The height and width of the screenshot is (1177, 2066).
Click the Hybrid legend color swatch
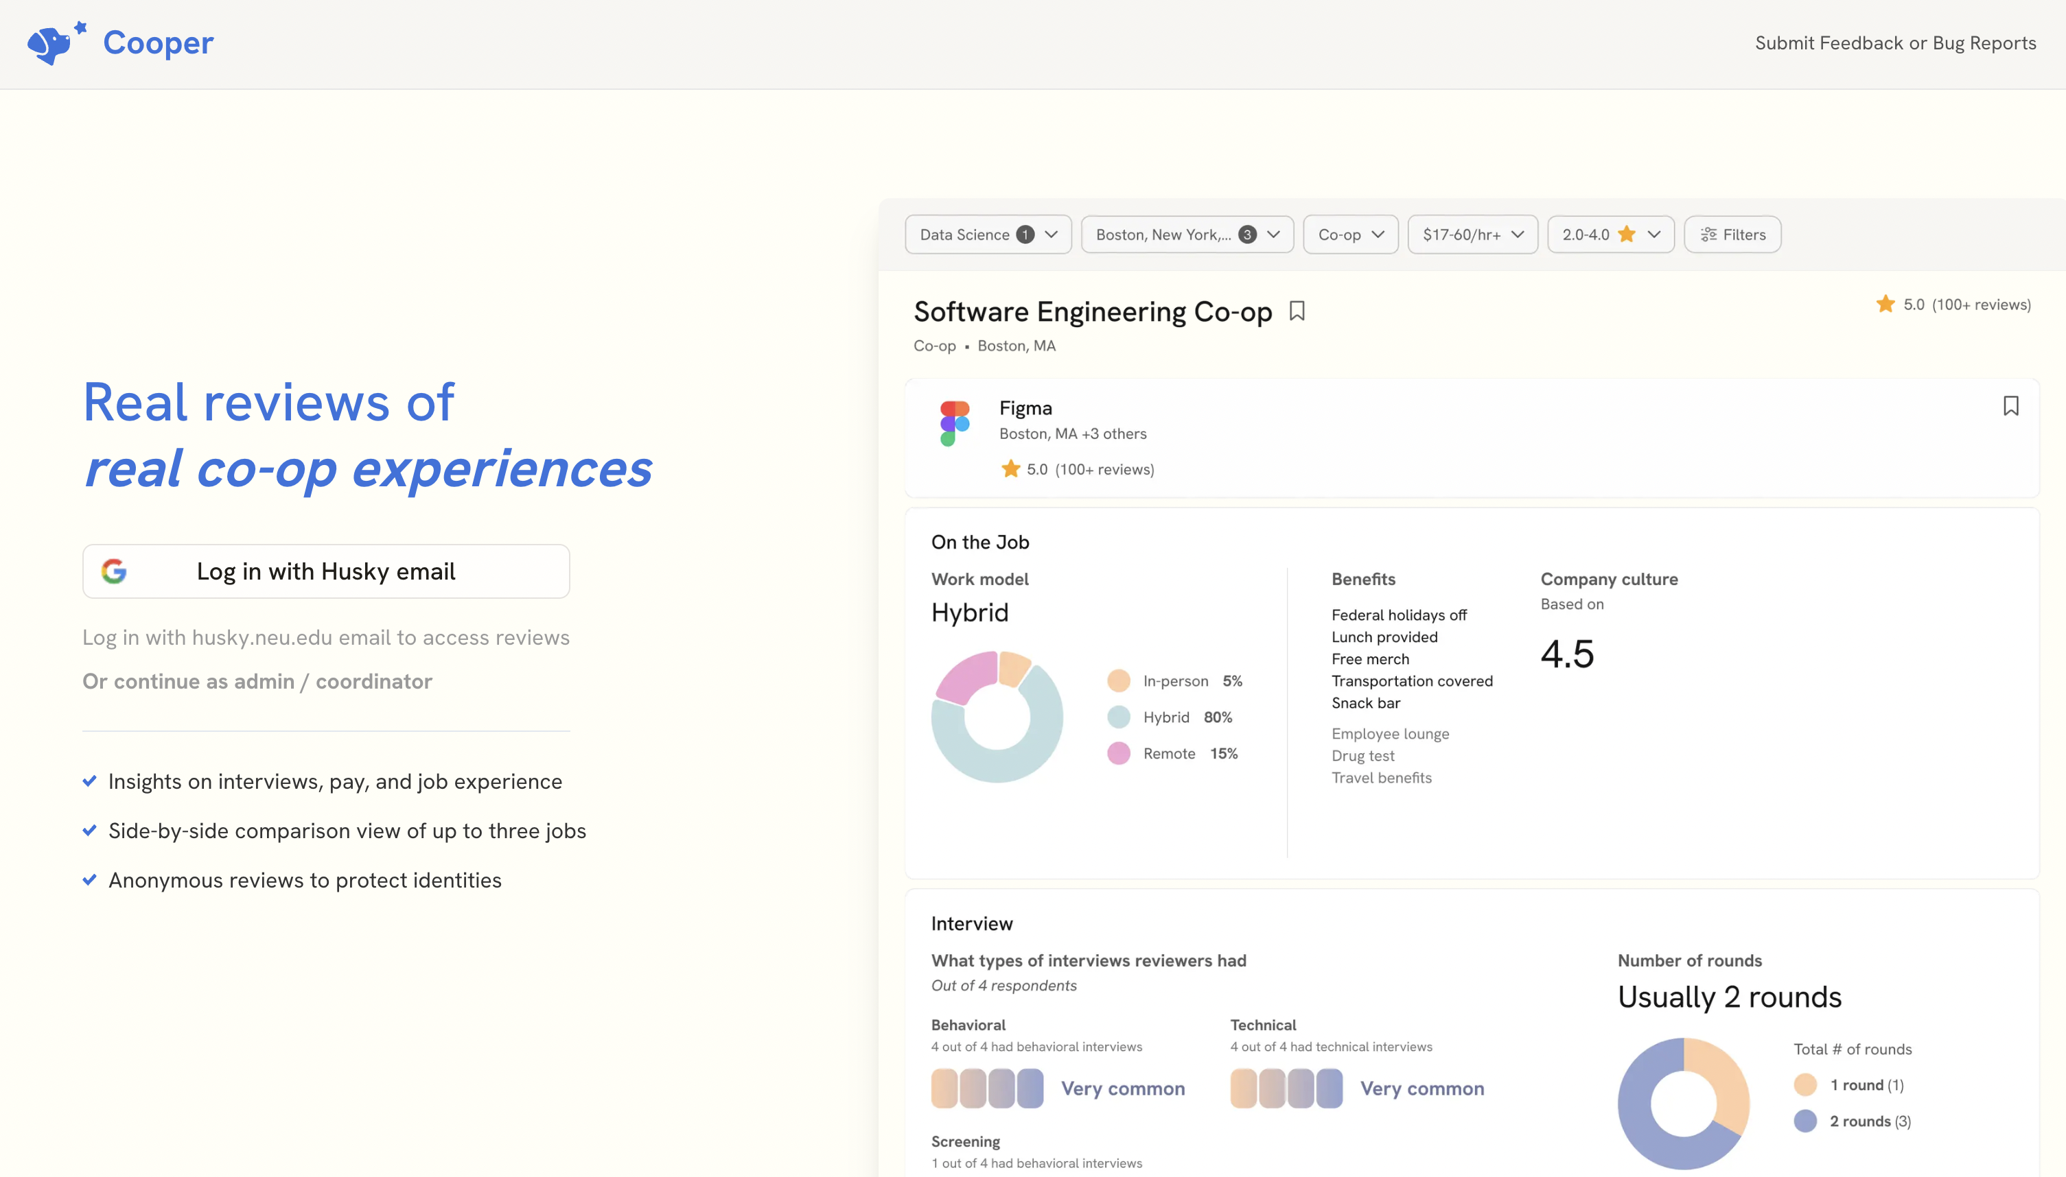pos(1119,717)
